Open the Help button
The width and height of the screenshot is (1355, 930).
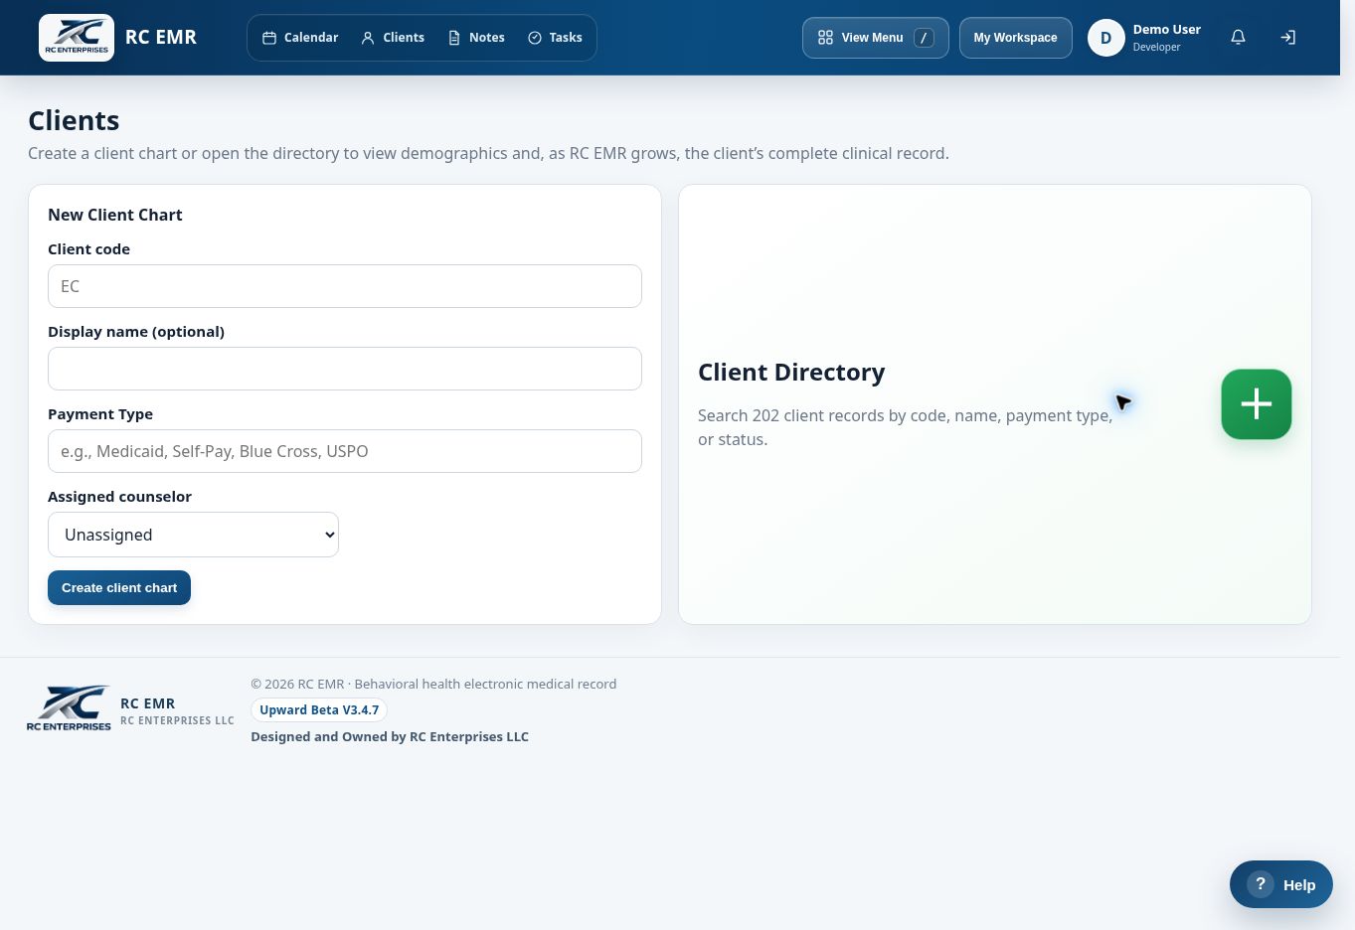point(1281,884)
